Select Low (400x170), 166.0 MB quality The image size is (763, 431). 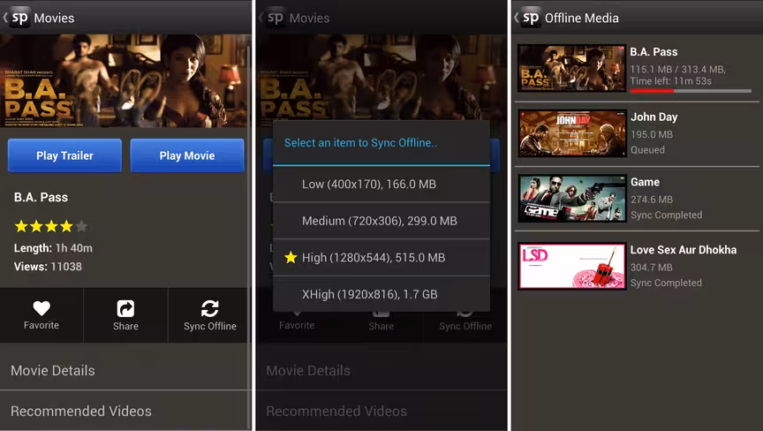pos(381,185)
